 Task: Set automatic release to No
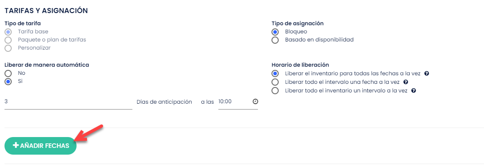[9, 73]
